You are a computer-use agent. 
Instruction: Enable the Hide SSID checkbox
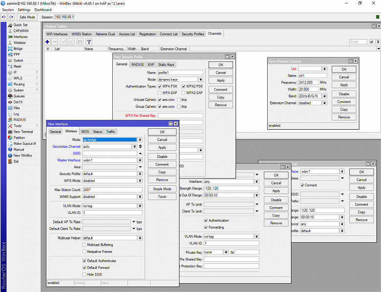tap(85, 274)
